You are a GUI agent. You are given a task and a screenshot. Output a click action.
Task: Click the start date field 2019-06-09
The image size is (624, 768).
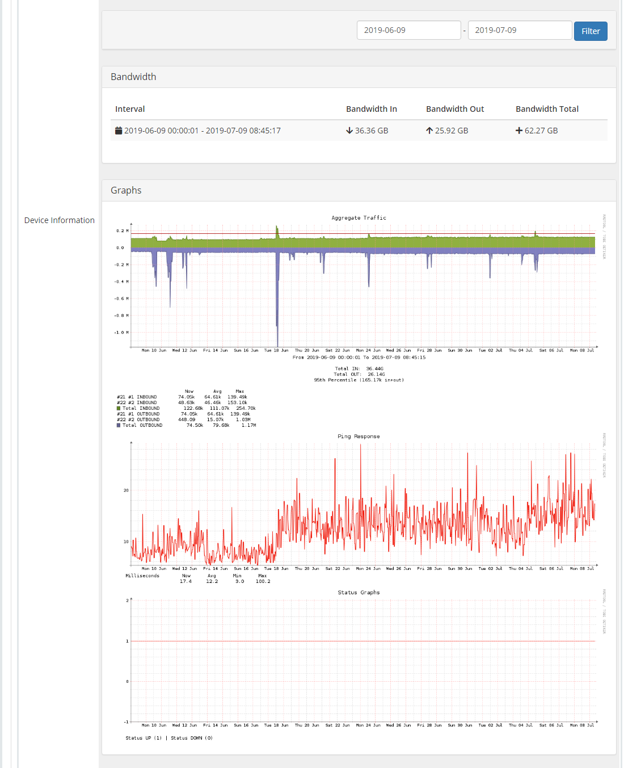(408, 30)
